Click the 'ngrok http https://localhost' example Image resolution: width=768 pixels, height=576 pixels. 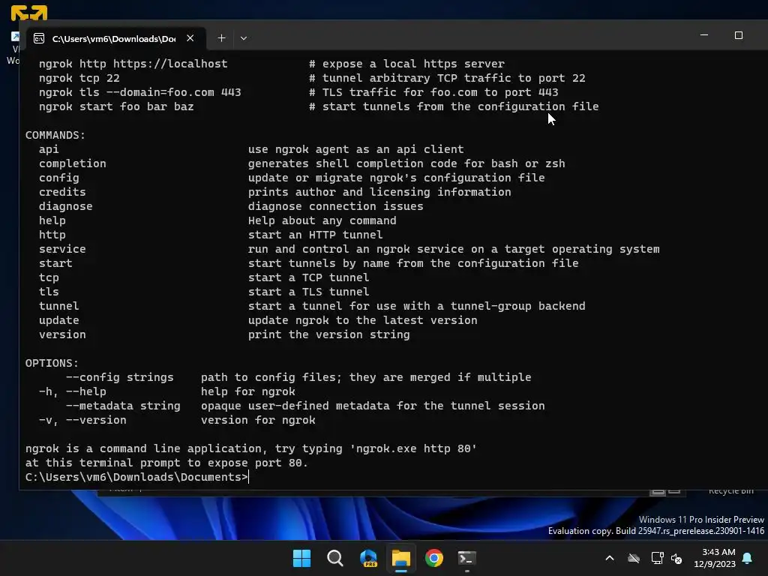(x=133, y=64)
